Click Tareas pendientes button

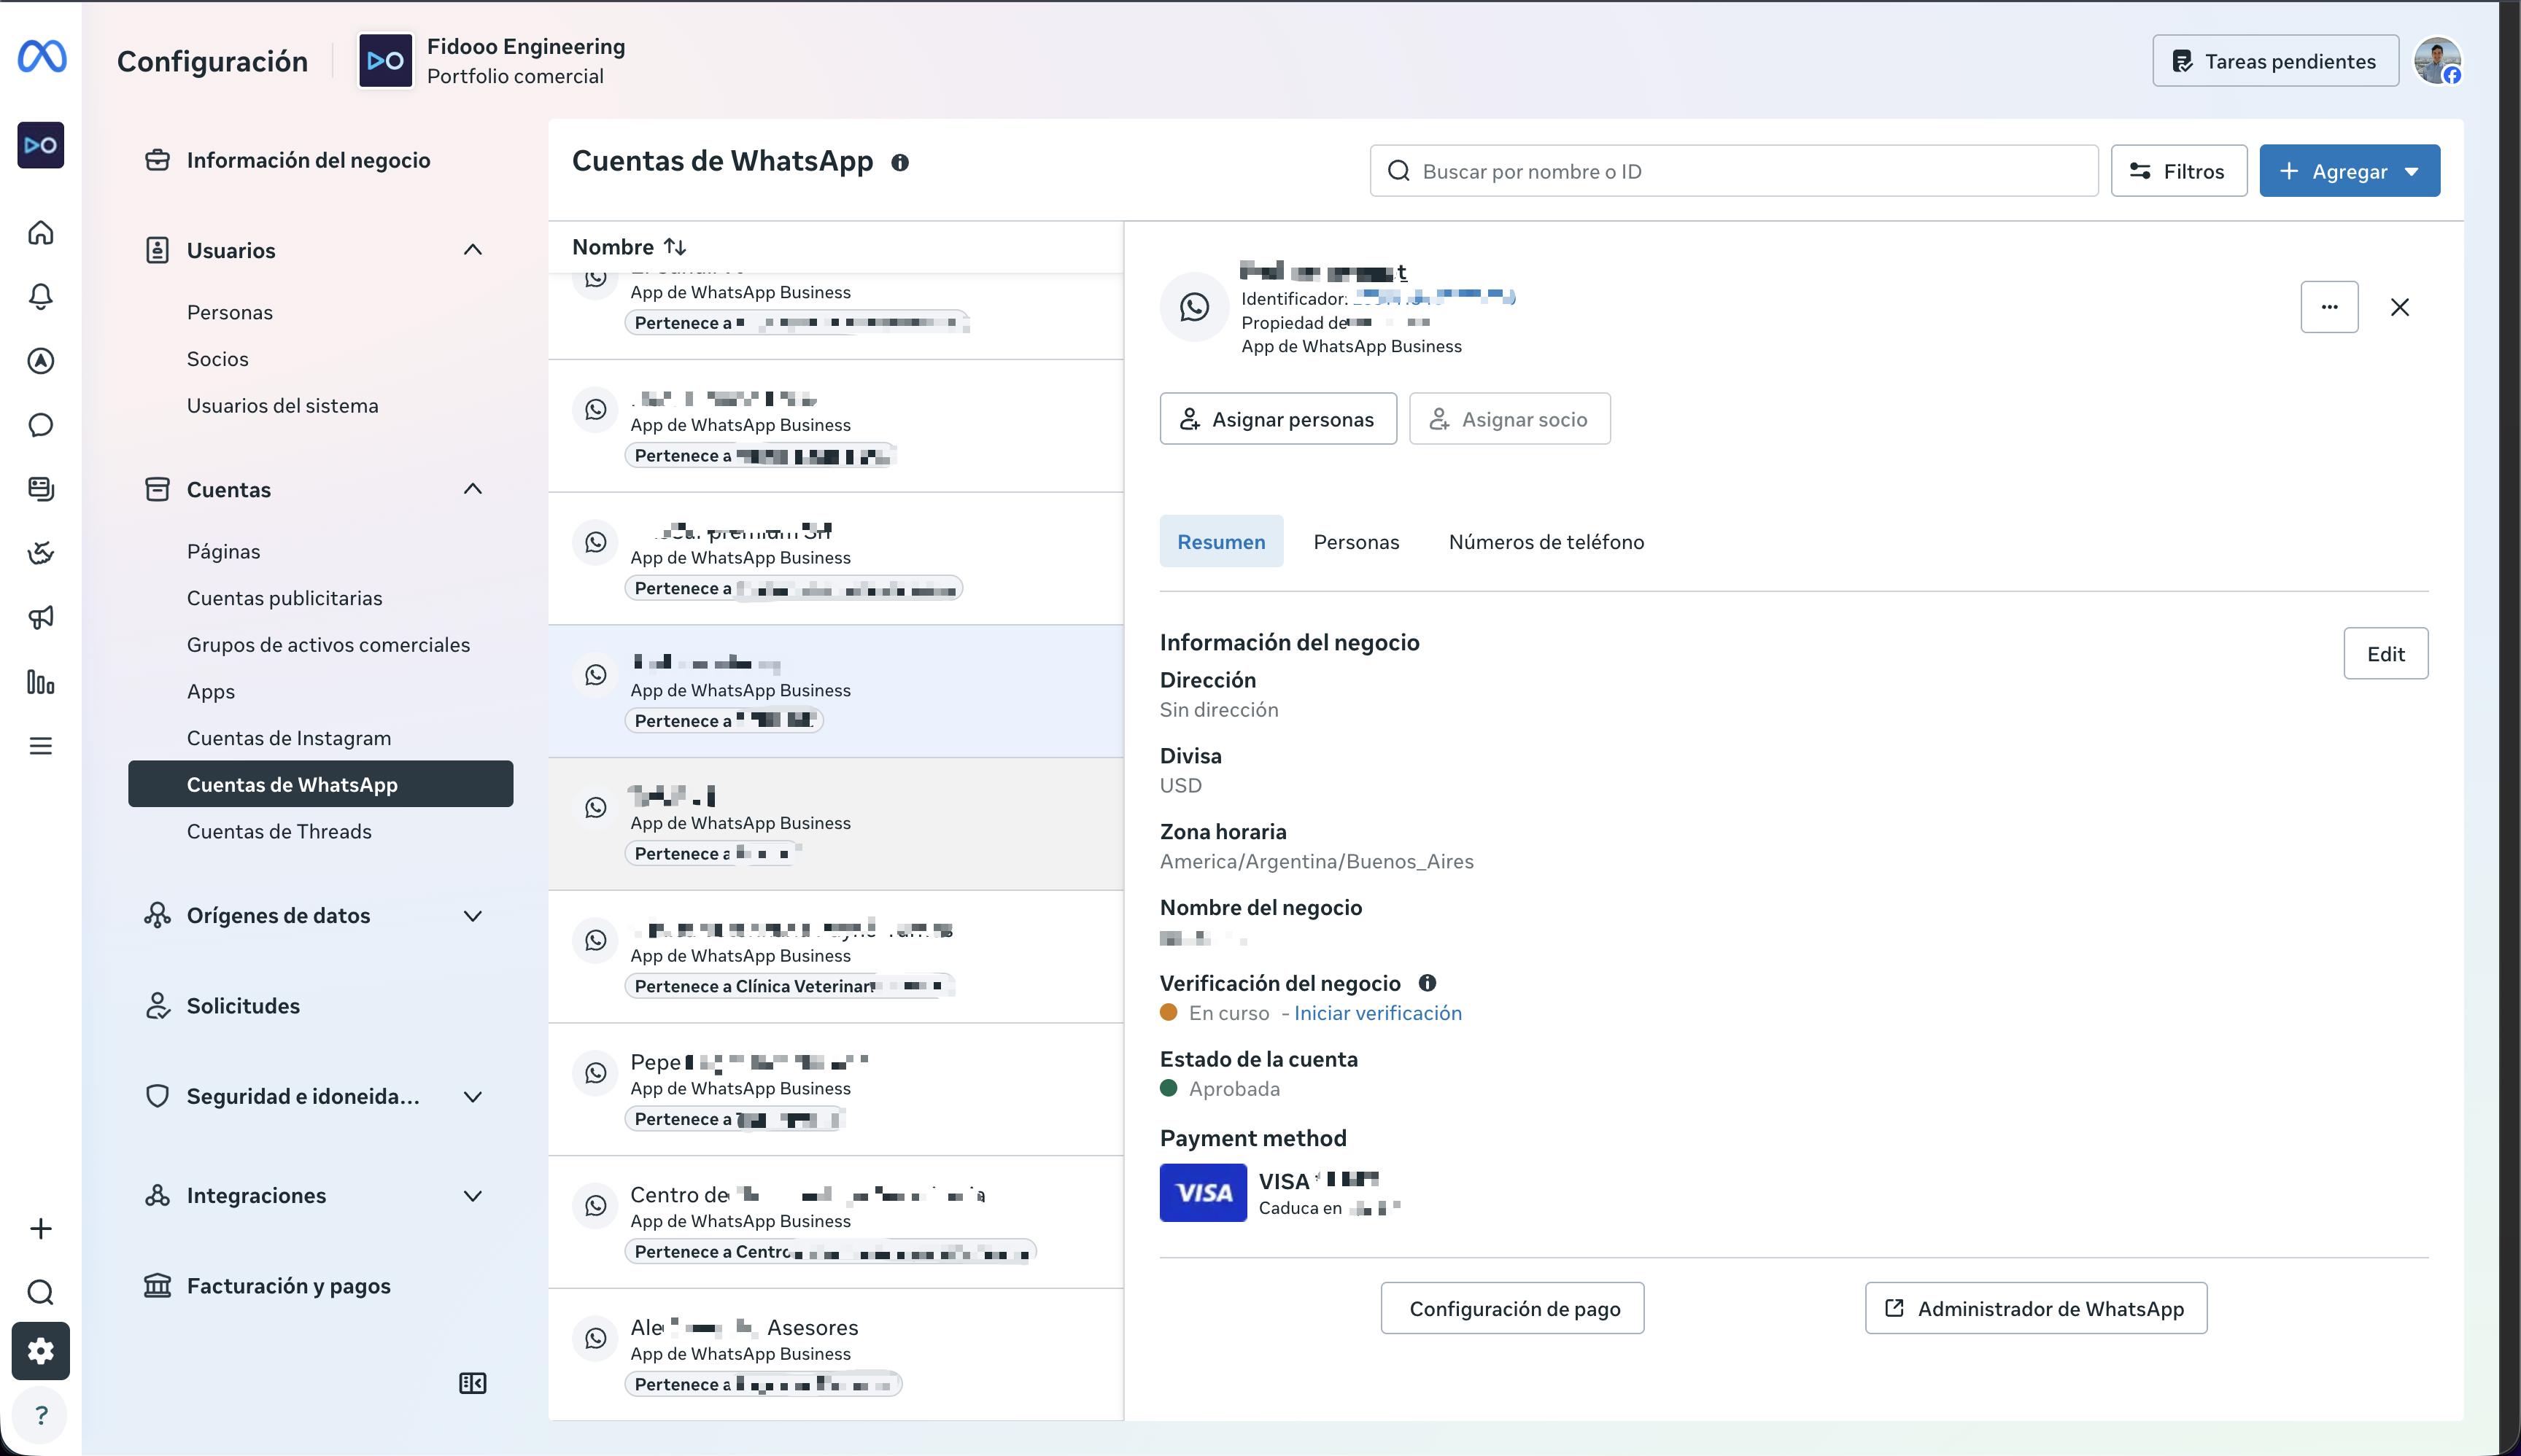pyautogui.click(x=2275, y=61)
